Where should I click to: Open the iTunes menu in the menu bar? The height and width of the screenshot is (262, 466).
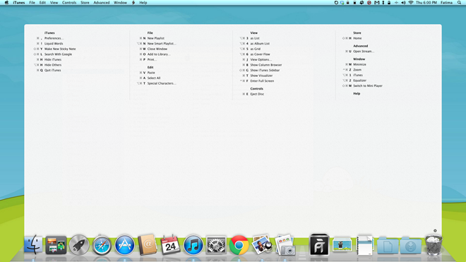(x=19, y=3)
